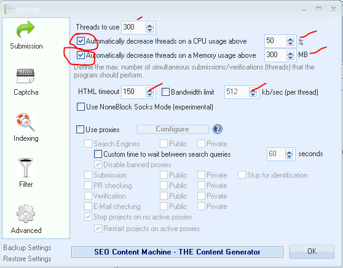Click the OK button
Viewport: 343px width, 268px height.
click(x=312, y=251)
